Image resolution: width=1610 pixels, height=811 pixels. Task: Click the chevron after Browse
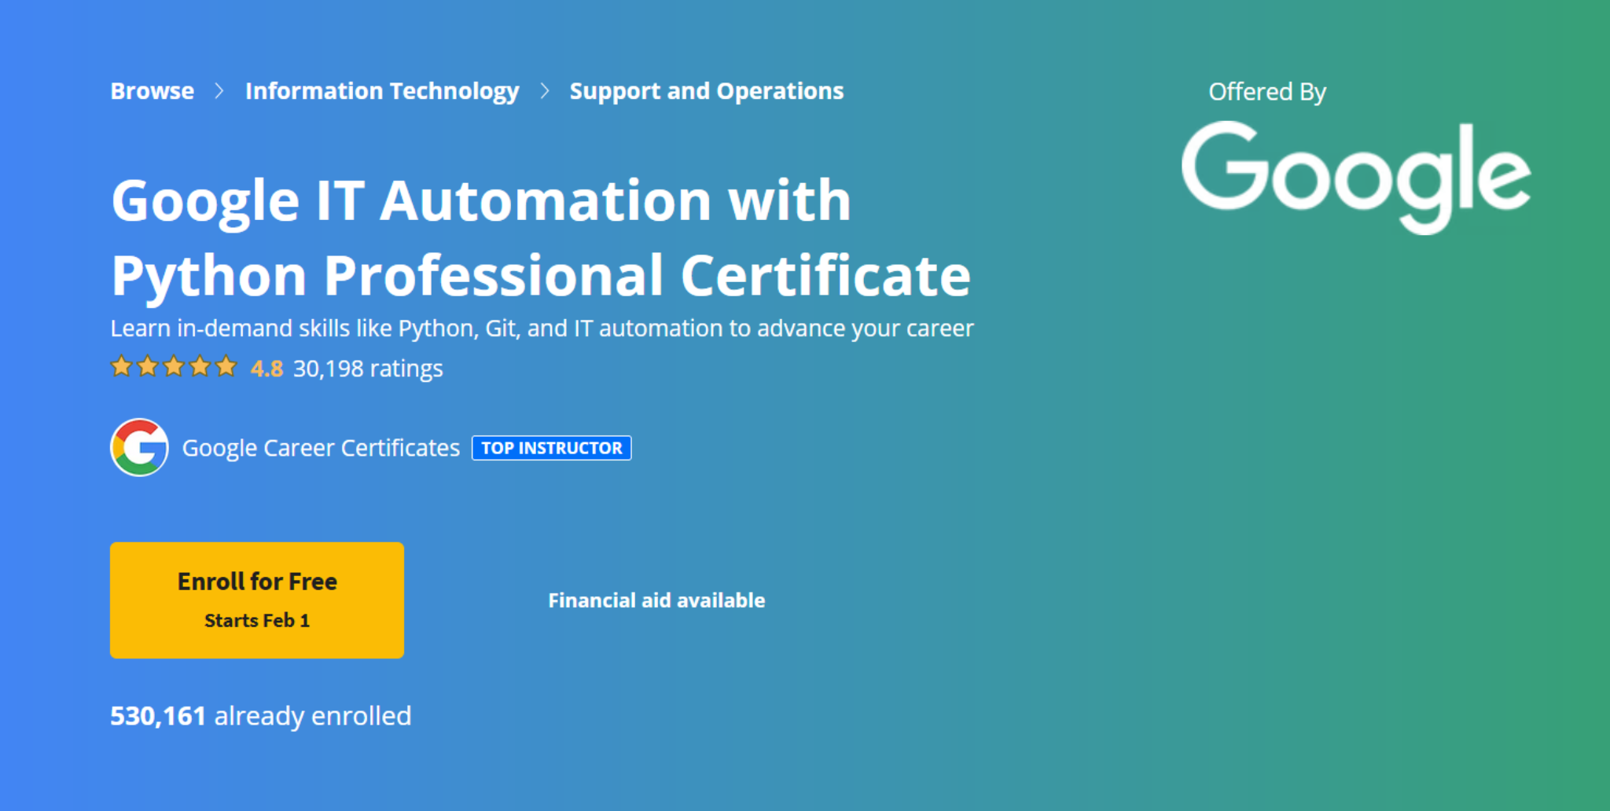pos(219,91)
